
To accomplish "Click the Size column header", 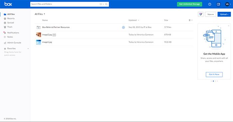I will tap(166, 20).
